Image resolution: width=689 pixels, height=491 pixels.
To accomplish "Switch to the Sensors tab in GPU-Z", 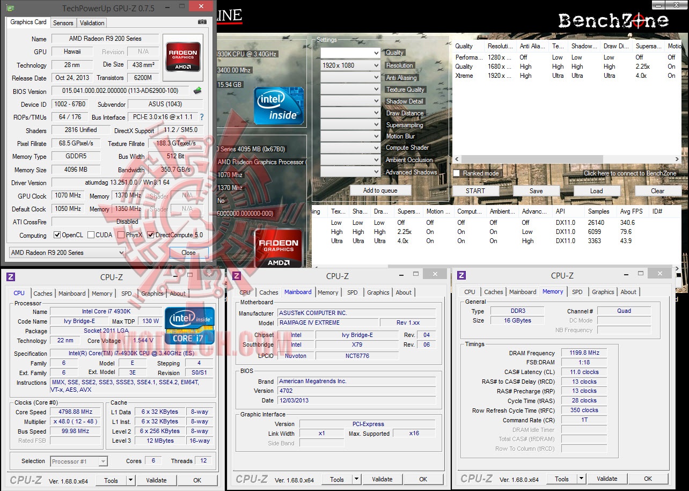I will [x=63, y=23].
